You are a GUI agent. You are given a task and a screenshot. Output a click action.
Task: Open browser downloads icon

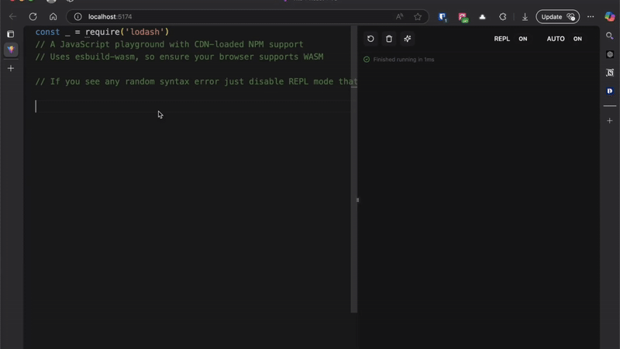[525, 17]
